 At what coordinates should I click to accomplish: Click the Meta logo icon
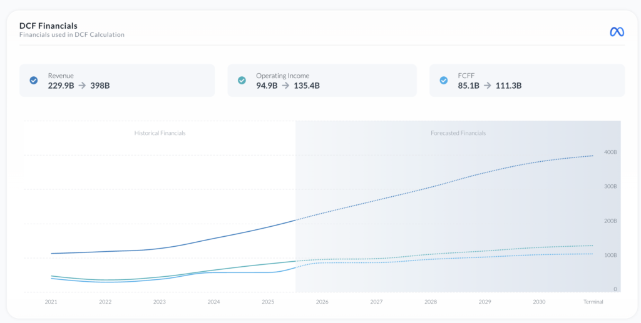point(617,32)
